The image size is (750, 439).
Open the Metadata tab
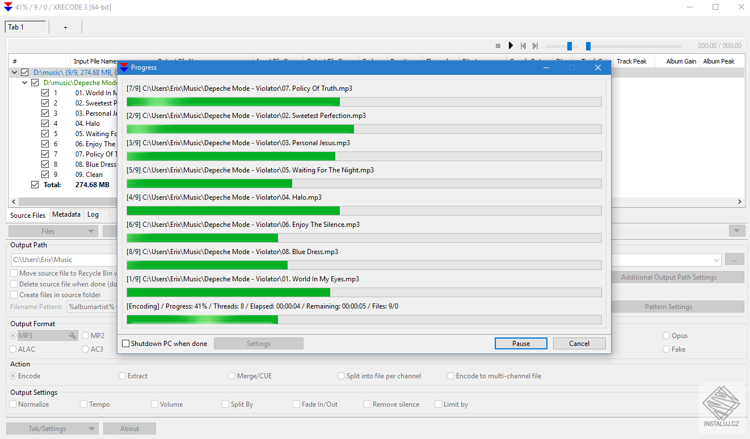[66, 214]
